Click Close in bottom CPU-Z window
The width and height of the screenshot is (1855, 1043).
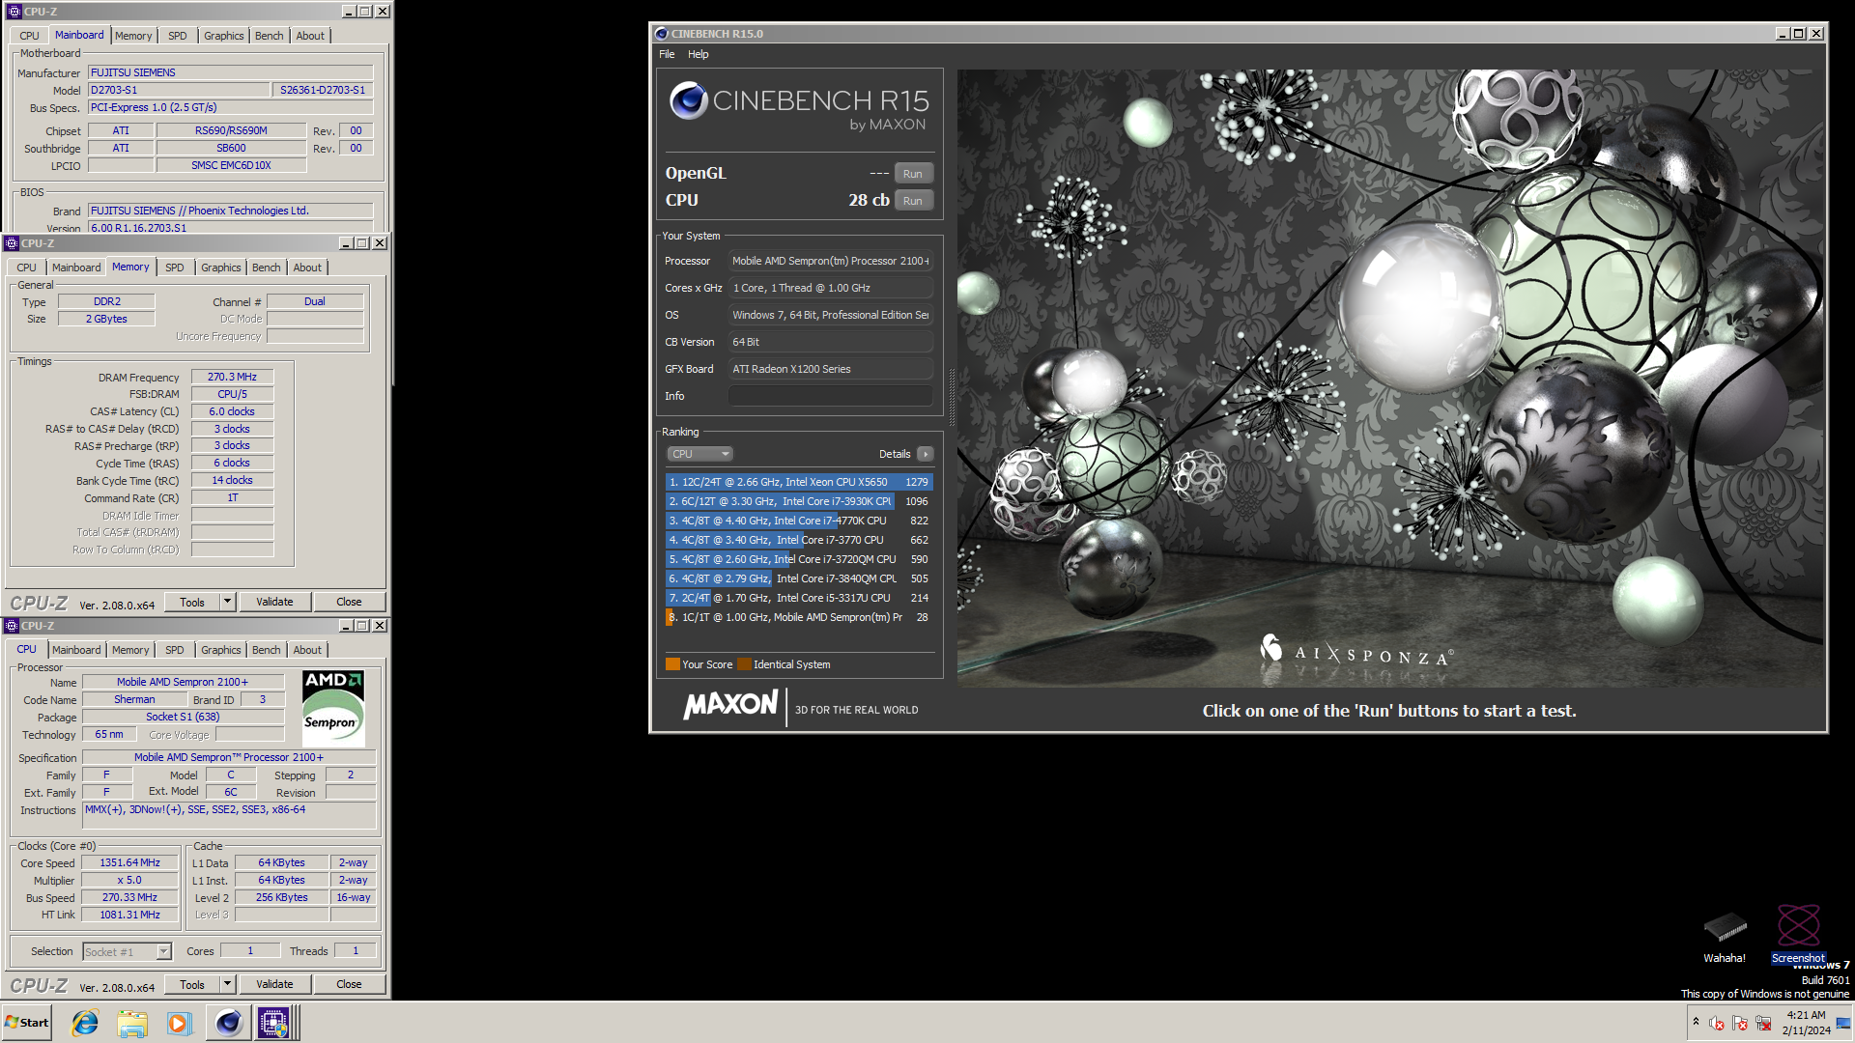[x=349, y=984]
